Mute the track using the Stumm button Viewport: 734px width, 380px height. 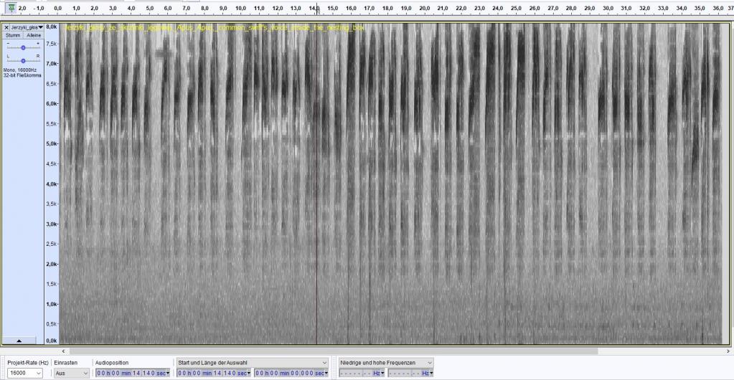coord(13,35)
